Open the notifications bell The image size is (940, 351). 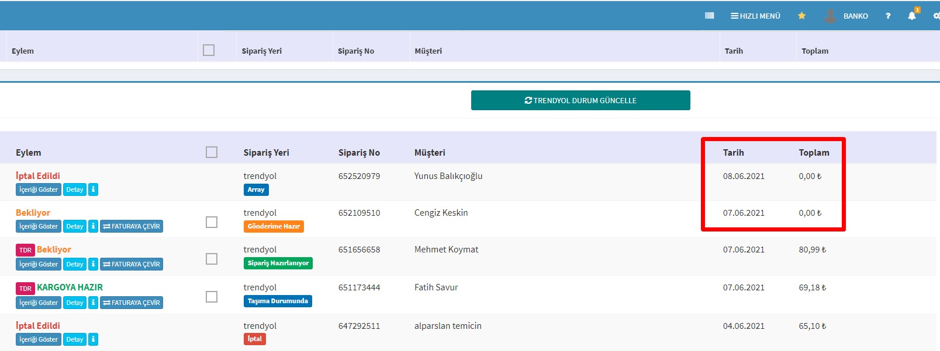click(912, 16)
